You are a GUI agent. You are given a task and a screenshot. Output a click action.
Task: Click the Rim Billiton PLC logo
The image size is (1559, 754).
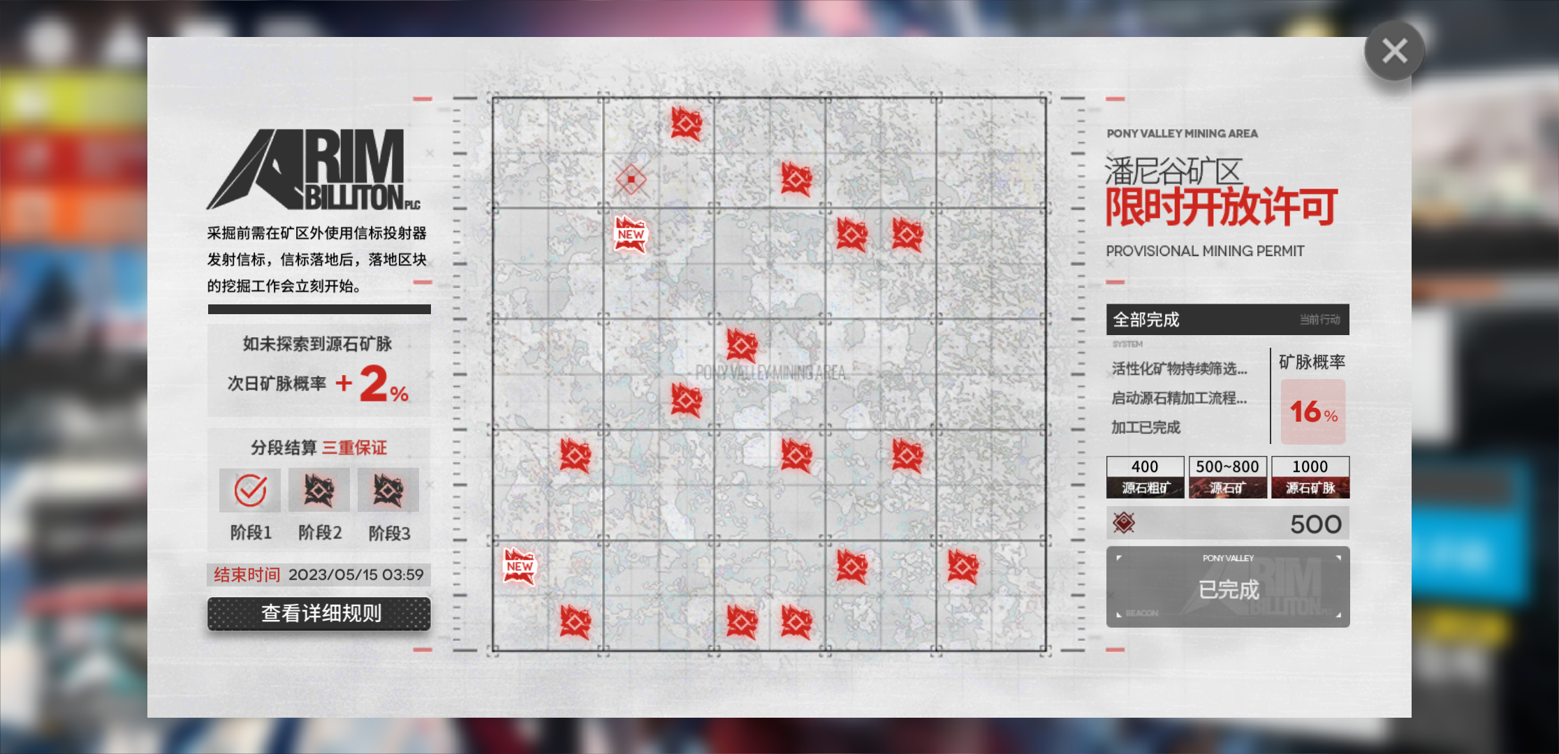(x=314, y=169)
